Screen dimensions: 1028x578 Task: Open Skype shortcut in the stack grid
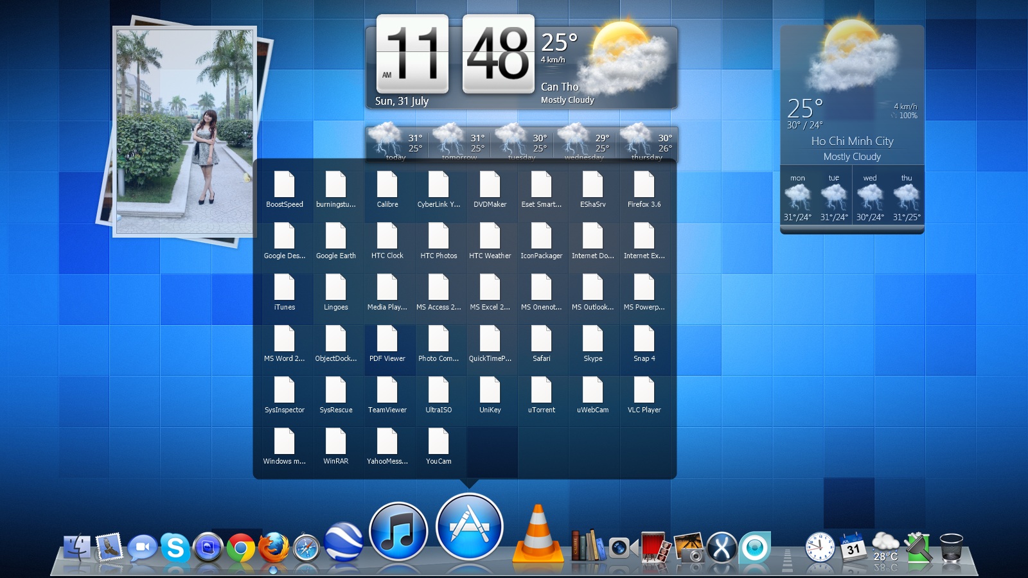593,344
